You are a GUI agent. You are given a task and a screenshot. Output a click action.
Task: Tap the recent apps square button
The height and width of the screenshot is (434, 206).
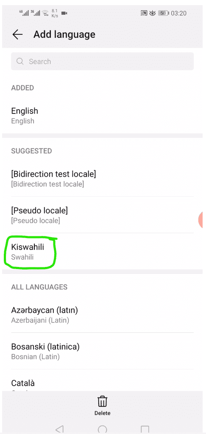[145, 429]
